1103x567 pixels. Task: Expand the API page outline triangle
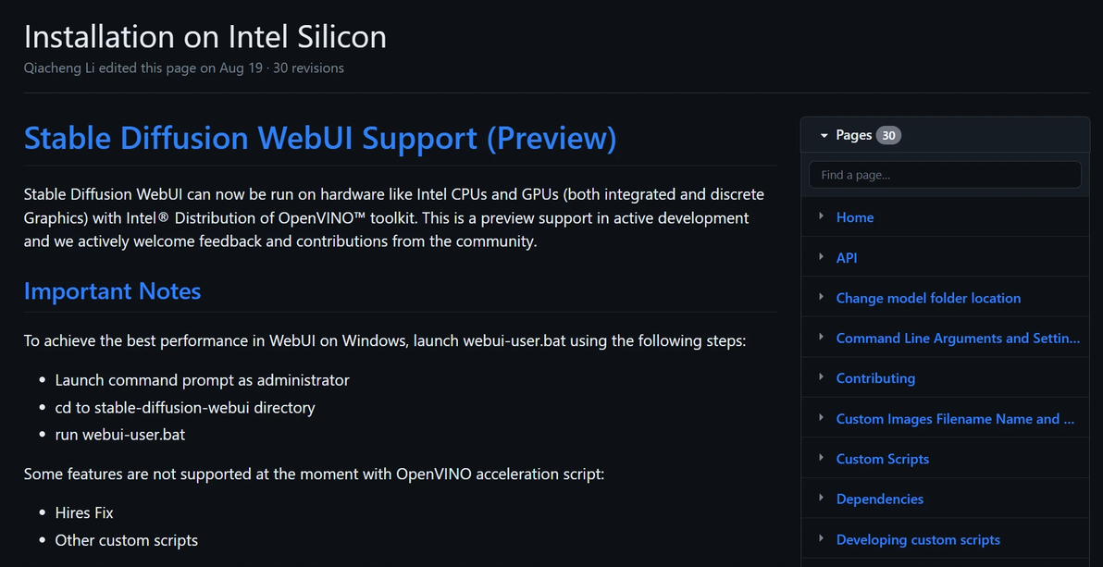(x=821, y=257)
